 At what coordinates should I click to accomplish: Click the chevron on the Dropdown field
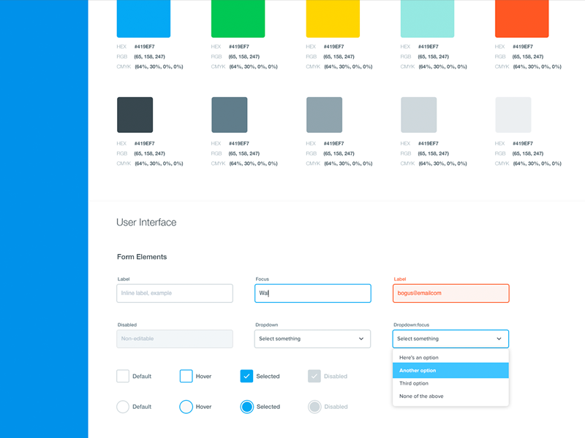click(361, 339)
